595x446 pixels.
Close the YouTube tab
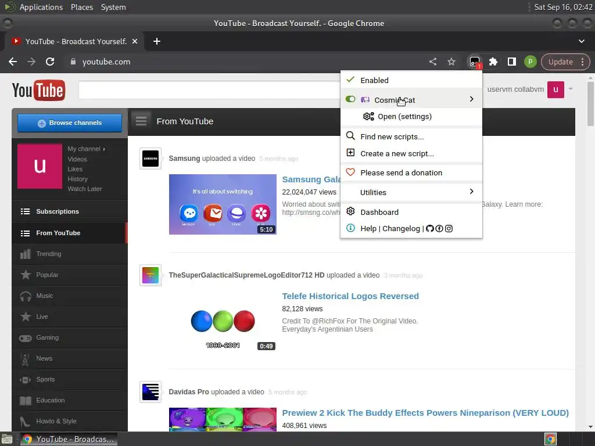pos(135,41)
